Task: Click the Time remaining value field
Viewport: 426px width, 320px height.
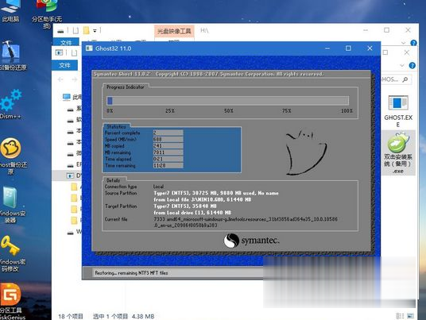Action: [168, 165]
